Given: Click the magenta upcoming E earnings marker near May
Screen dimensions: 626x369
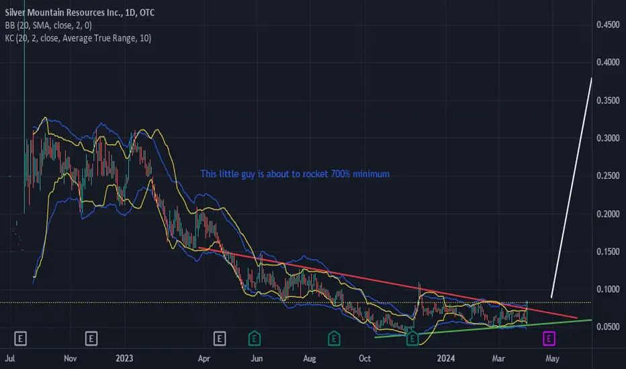Looking at the screenshot, I should pos(549,339).
